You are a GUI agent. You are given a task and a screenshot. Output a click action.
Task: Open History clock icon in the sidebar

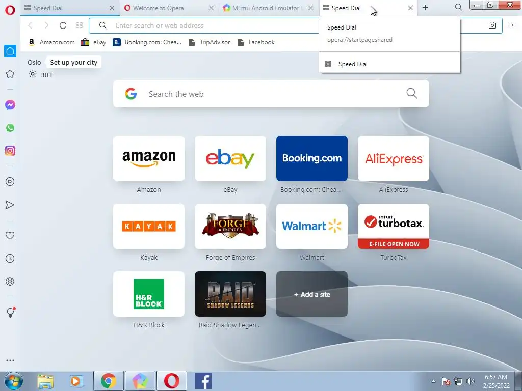(10, 258)
